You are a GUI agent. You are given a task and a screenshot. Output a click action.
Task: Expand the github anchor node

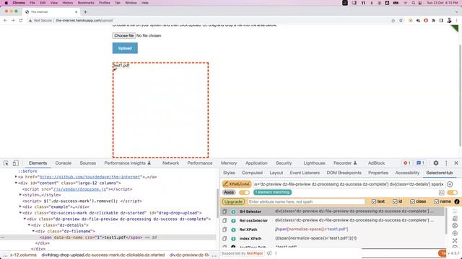coord(16,177)
